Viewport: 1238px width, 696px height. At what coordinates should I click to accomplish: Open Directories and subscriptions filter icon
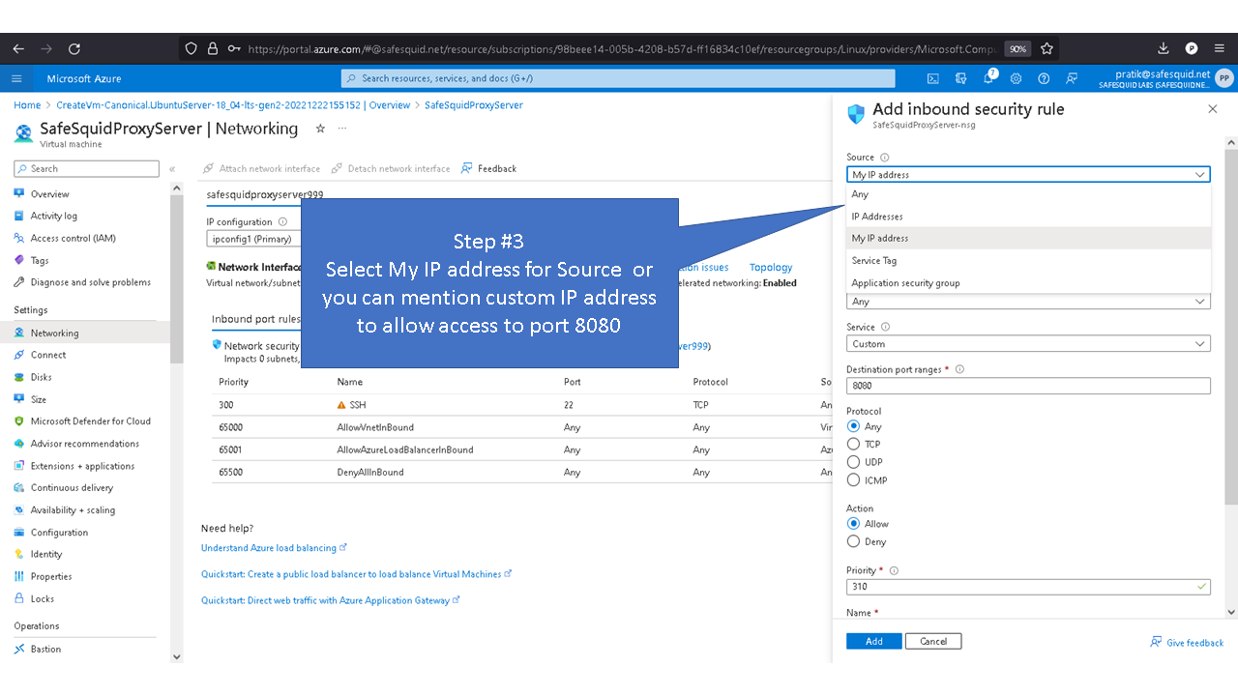pyautogui.click(x=960, y=79)
